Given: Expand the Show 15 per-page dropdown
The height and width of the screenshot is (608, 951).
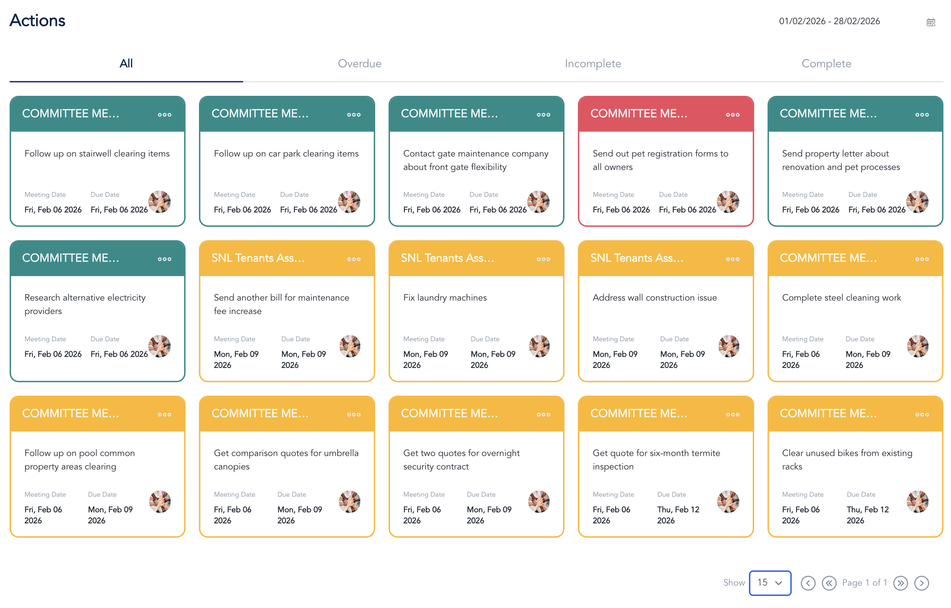Looking at the screenshot, I should 770,583.
